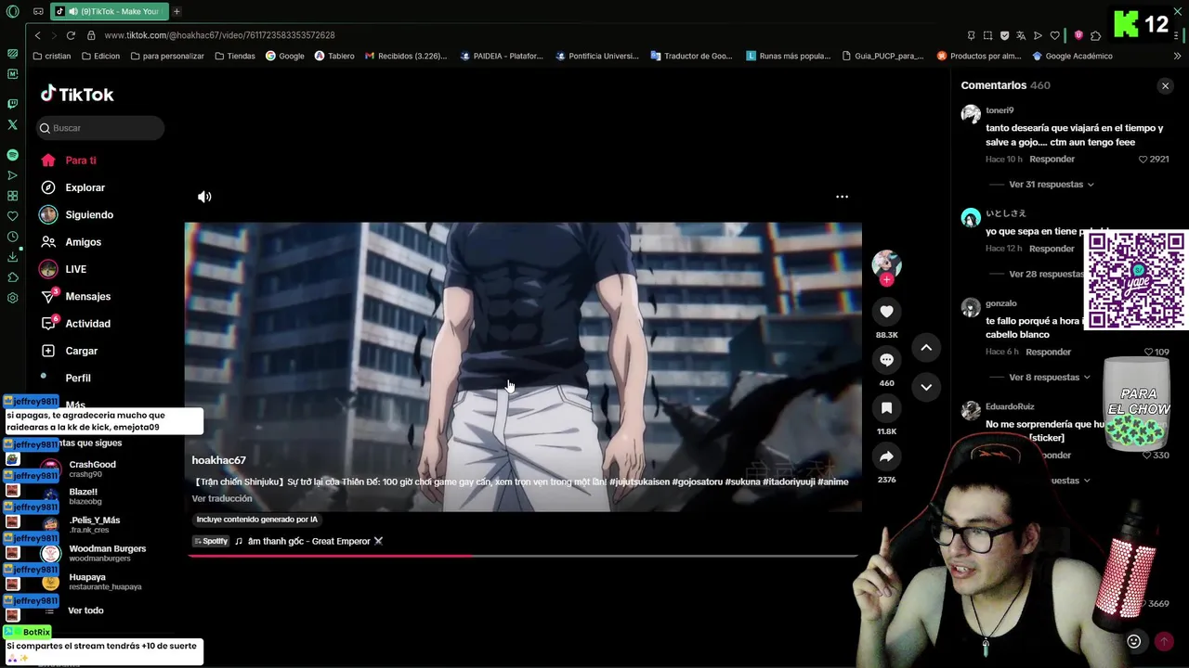Click the TikTok logo

(77, 94)
